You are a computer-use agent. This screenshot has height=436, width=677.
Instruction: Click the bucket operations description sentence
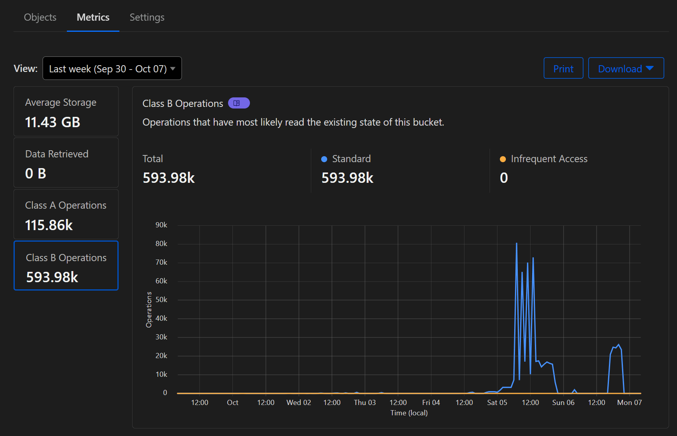[293, 122]
